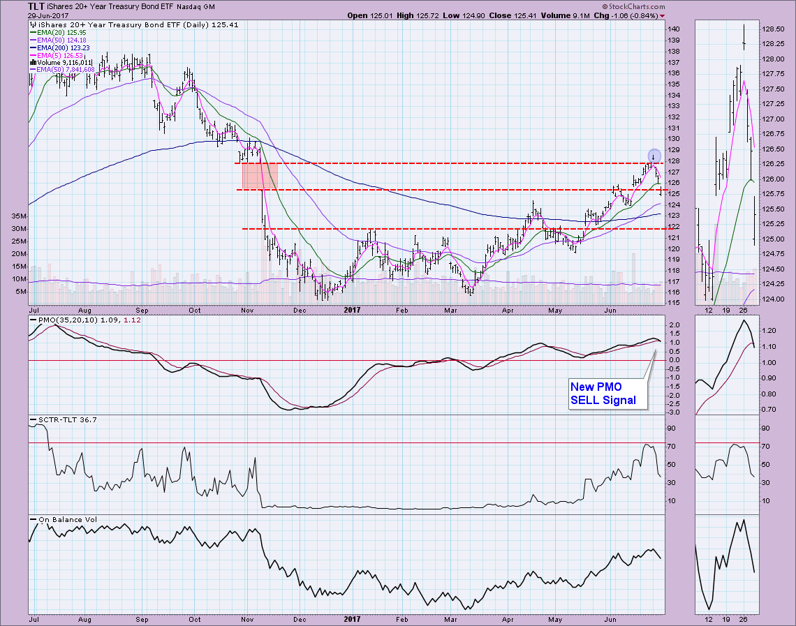Viewport: 796px width, 626px height.
Task: Click the blue circle marking the price peak
Action: pos(654,155)
